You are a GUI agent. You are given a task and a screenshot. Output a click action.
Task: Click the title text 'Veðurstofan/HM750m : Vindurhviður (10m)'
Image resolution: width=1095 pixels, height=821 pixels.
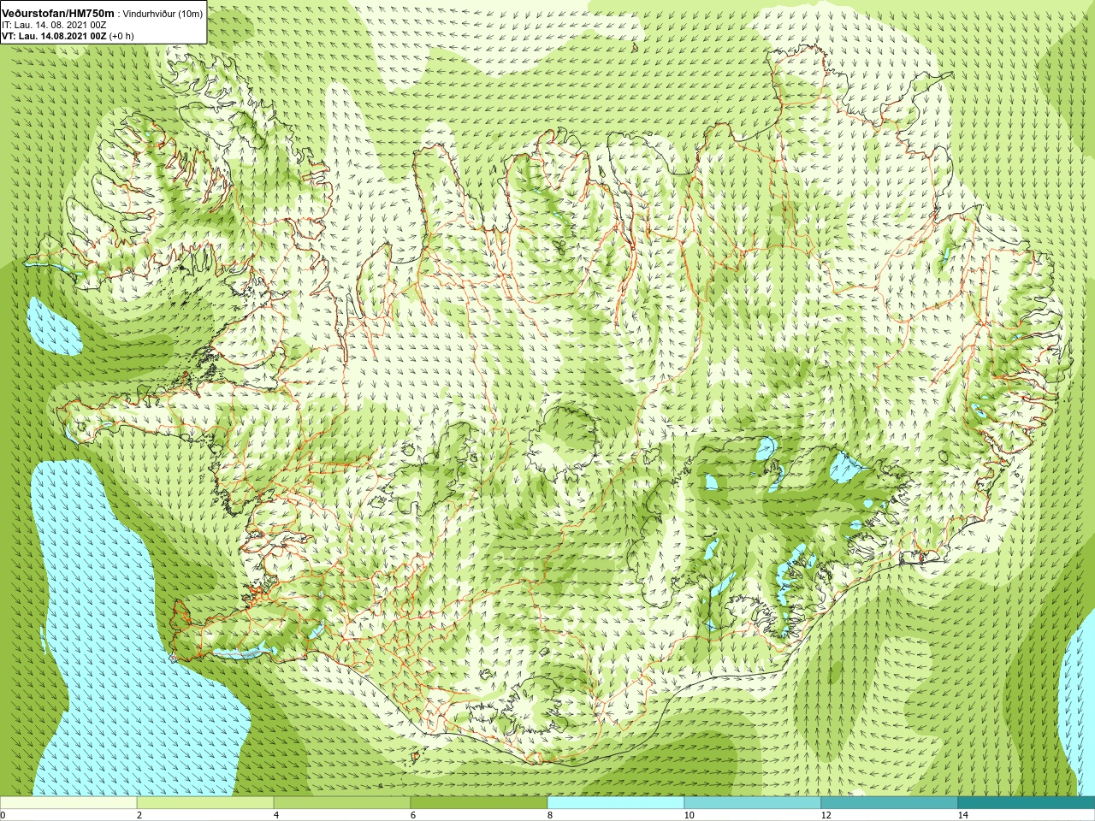(102, 13)
